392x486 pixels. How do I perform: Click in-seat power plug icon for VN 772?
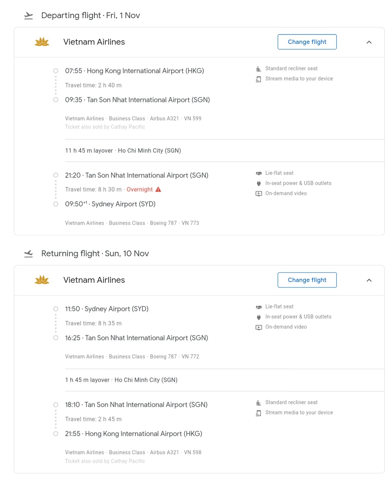[x=258, y=317]
